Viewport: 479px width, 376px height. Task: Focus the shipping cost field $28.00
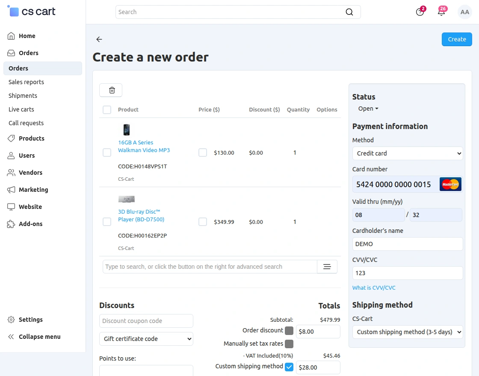[318, 367]
